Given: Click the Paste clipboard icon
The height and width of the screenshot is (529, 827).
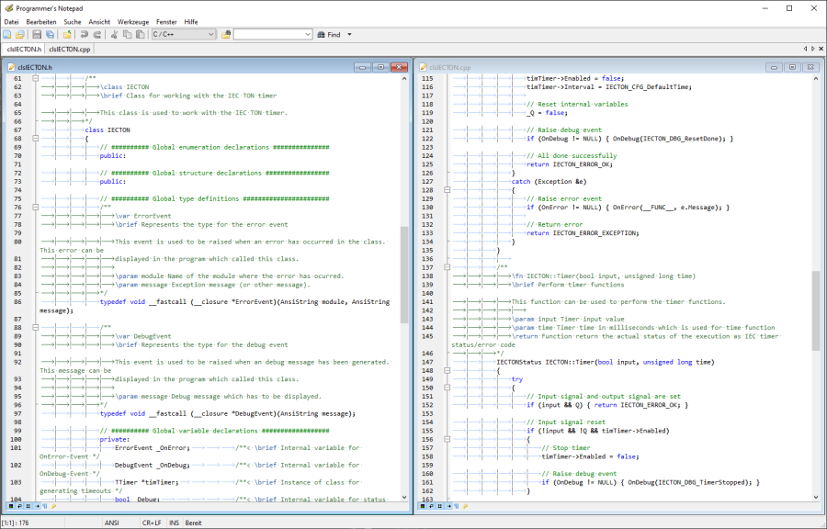Looking at the screenshot, I should coord(142,34).
